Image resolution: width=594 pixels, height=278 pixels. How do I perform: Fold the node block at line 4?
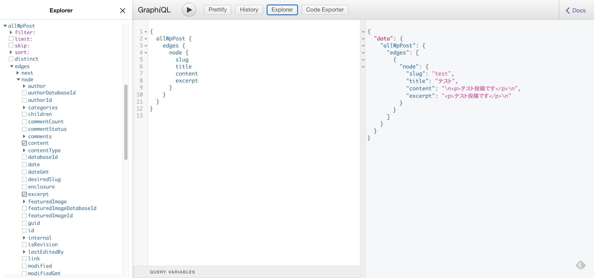coord(146,53)
